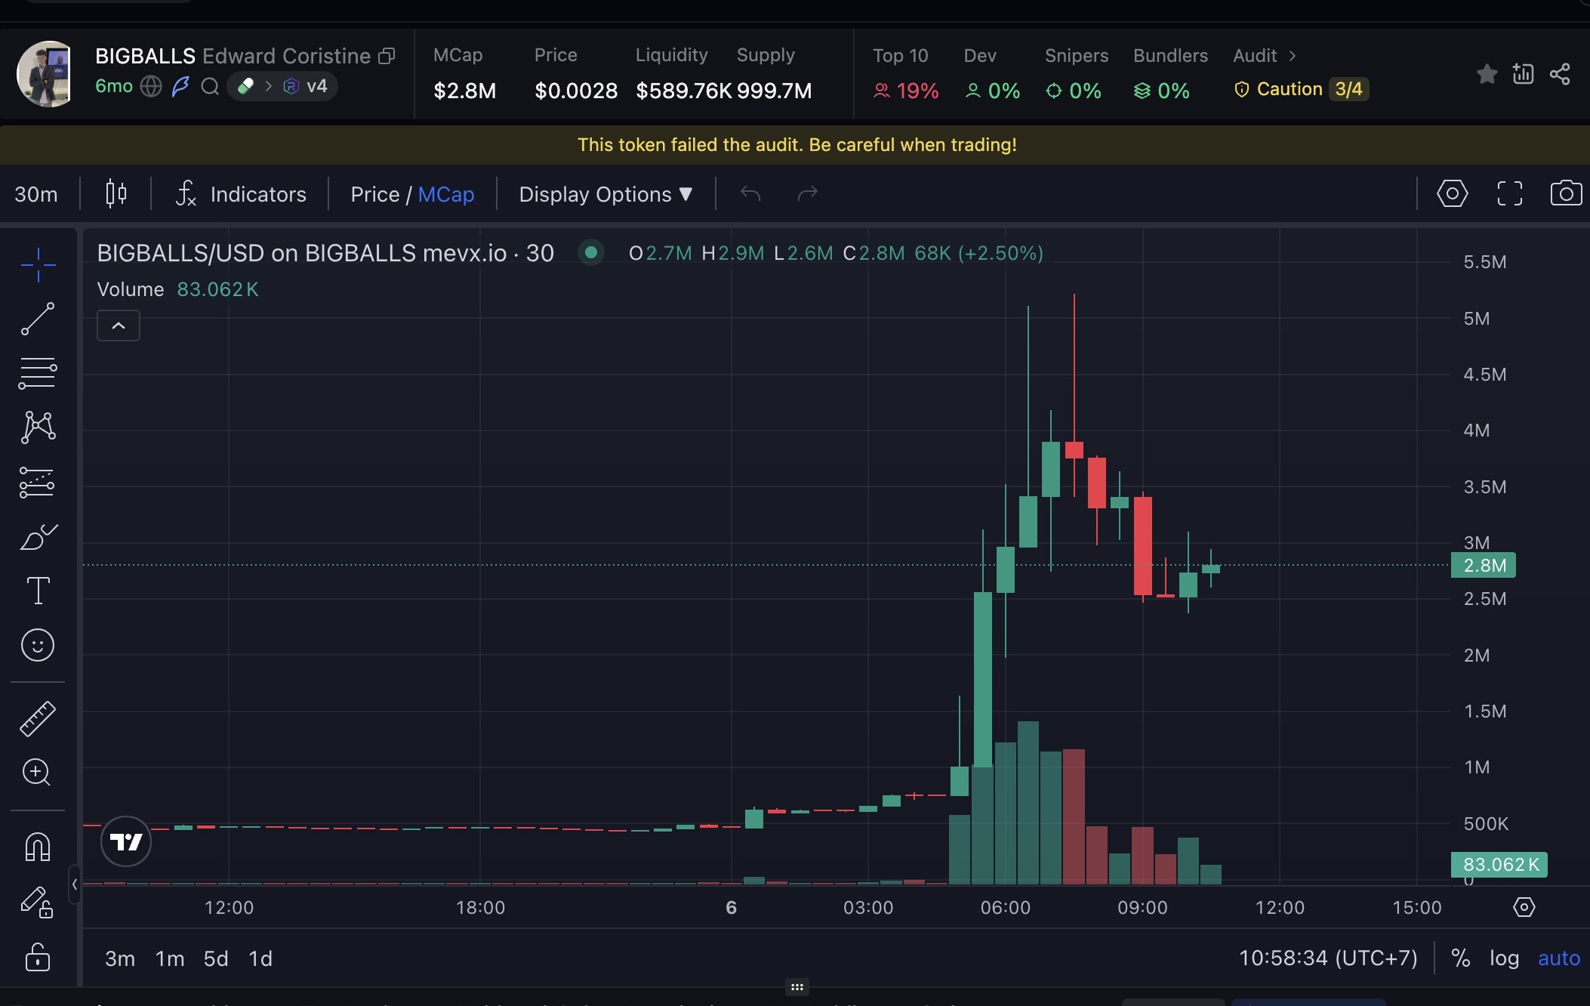1590x1006 pixels.
Task: Open the chart stats icon beside star
Action: pyautogui.click(x=1523, y=74)
